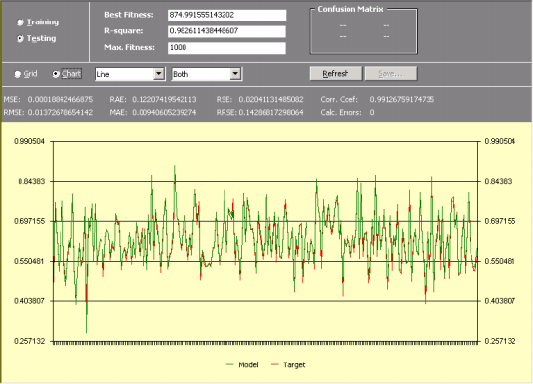Click the right axis label 0.990504
Viewport: 533px width, 384px height.
pos(500,141)
